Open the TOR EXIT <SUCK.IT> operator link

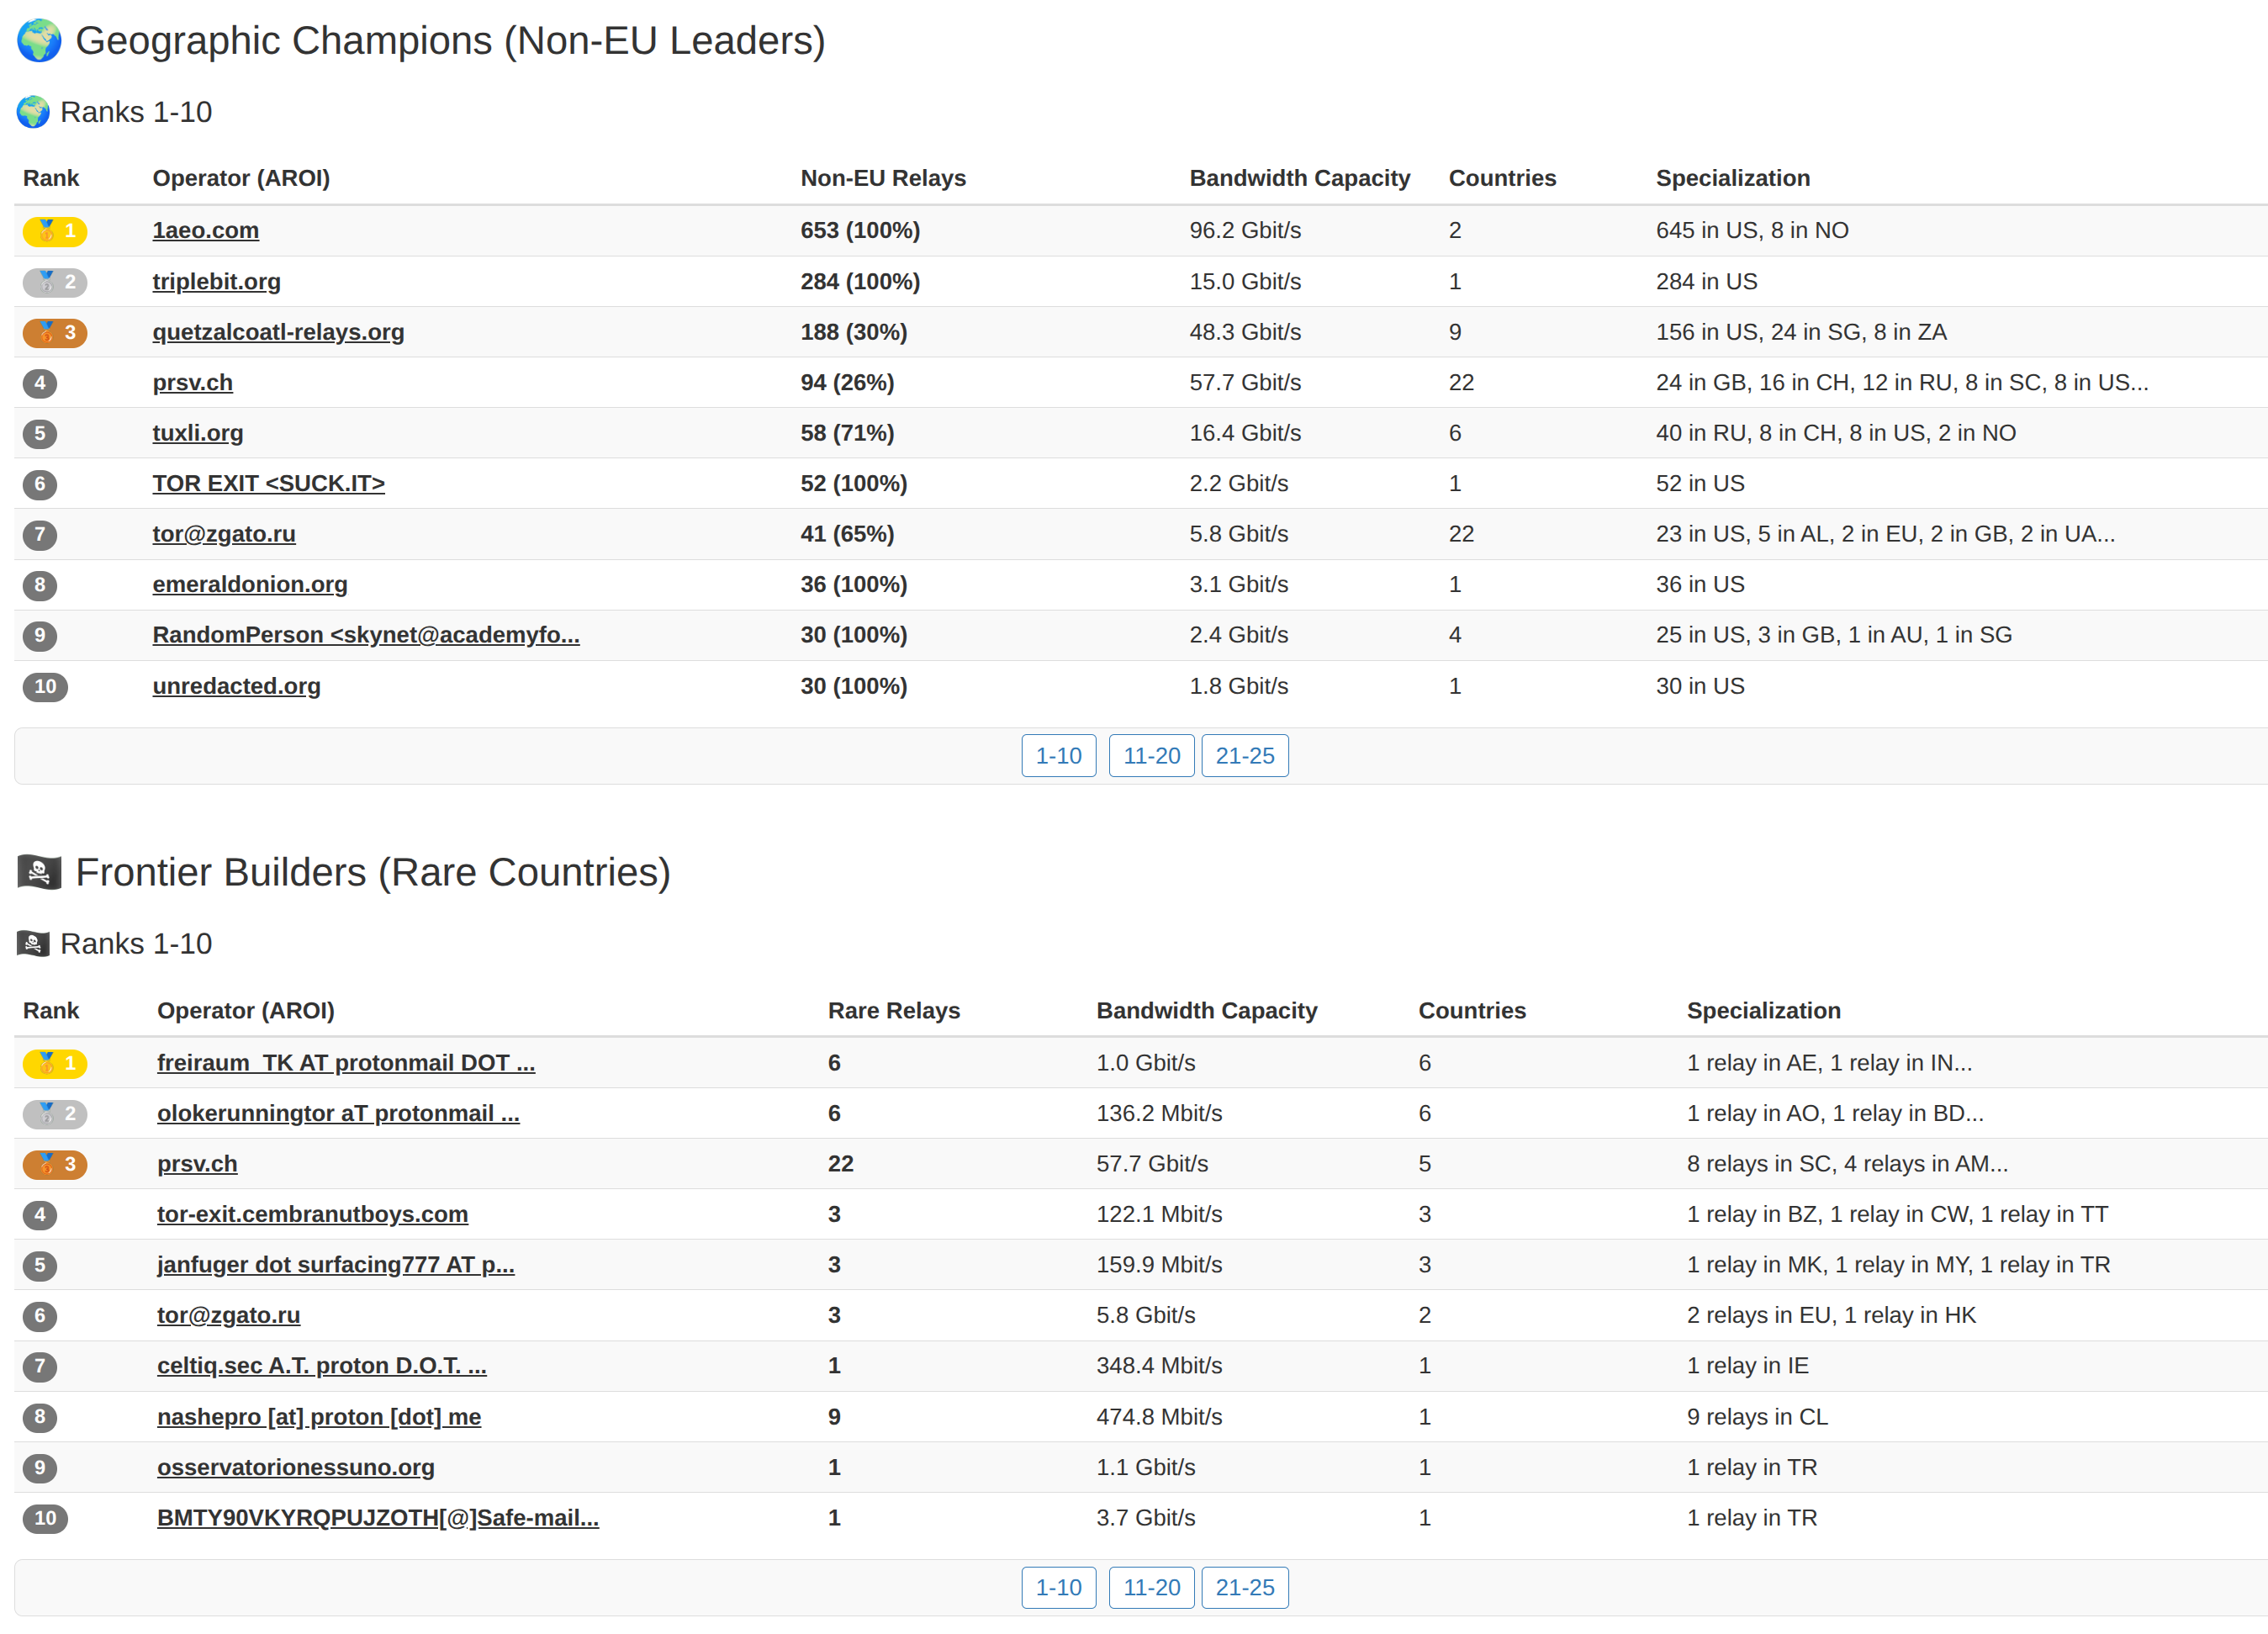tap(268, 484)
